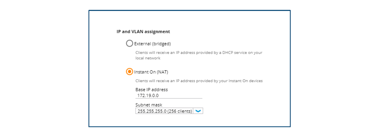Focus the Base IP address input field
The height and width of the screenshot is (136, 383).
coord(169,96)
